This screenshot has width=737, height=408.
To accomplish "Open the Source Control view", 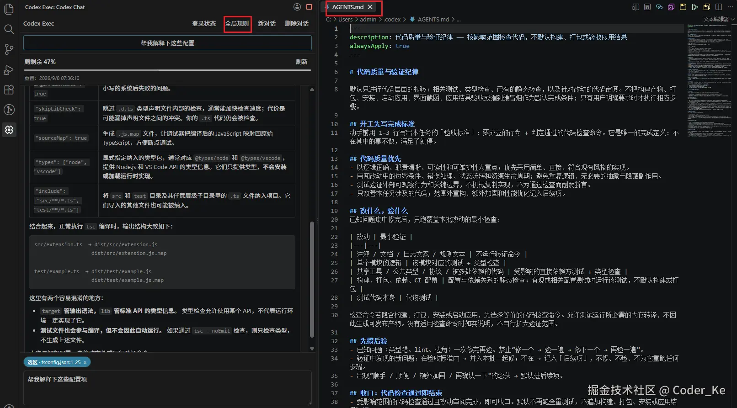I will 9,49.
